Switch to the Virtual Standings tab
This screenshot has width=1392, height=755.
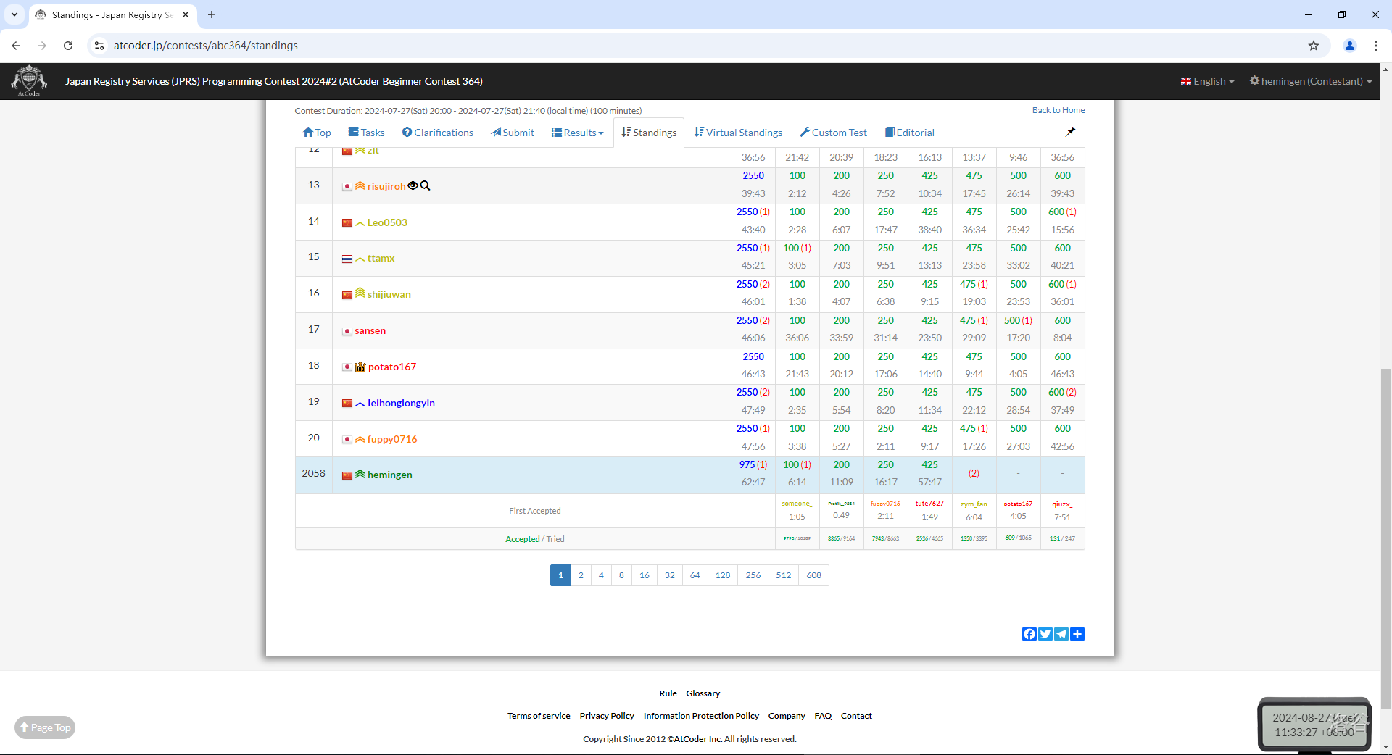[x=738, y=133]
